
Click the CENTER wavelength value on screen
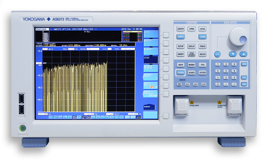click(100, 45)
